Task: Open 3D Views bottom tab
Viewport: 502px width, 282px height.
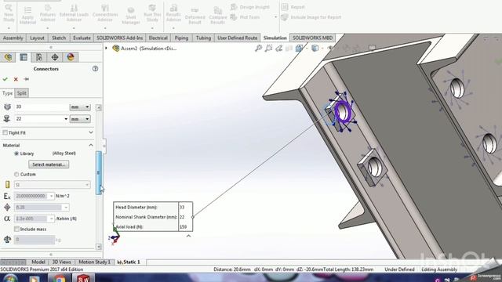Action: 61,262
